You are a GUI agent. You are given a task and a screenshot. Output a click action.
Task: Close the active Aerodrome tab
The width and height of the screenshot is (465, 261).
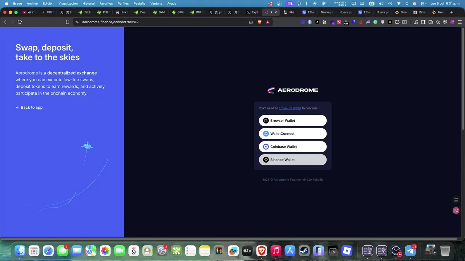pos(276,12)
